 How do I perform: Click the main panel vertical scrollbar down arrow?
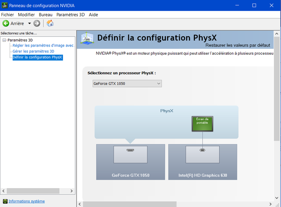pyautogui.click(x=277, y=198)
